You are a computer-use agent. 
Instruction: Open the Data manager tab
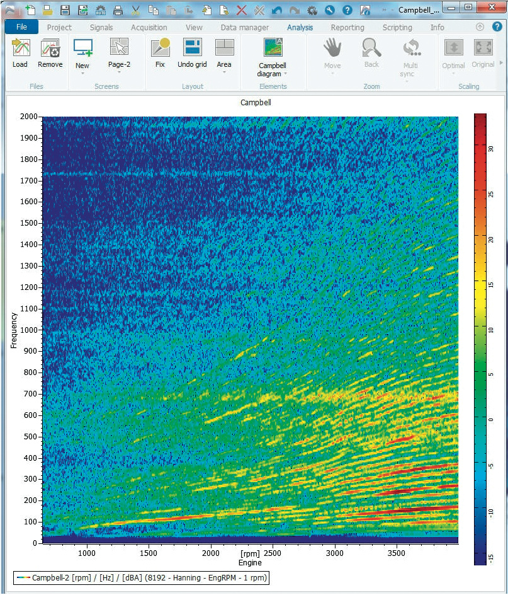pyautogui.click(x=244, y=27)
